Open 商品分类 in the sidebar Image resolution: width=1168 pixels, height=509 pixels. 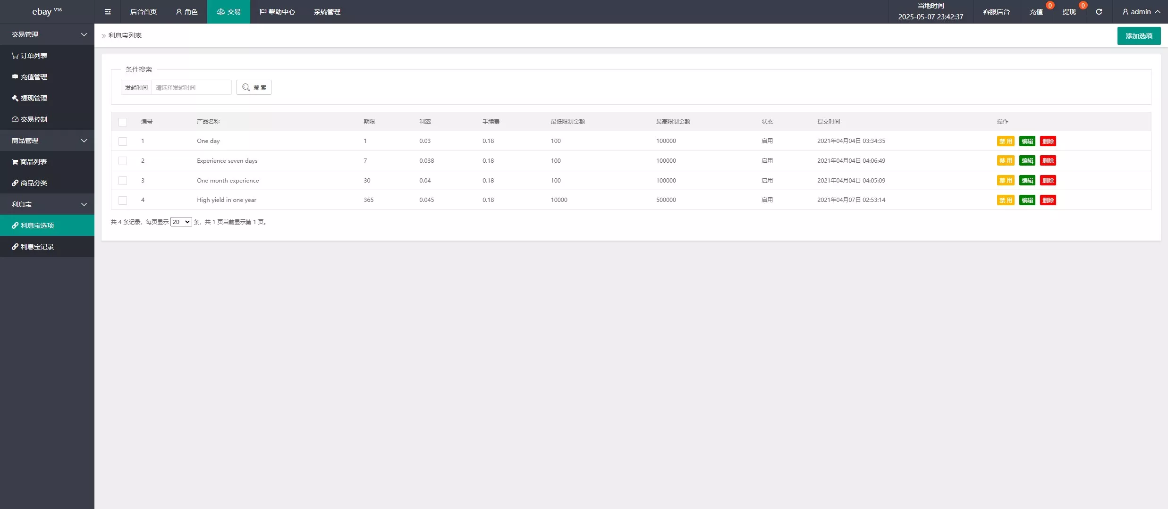pyautogui.click(x=30, y=183)
